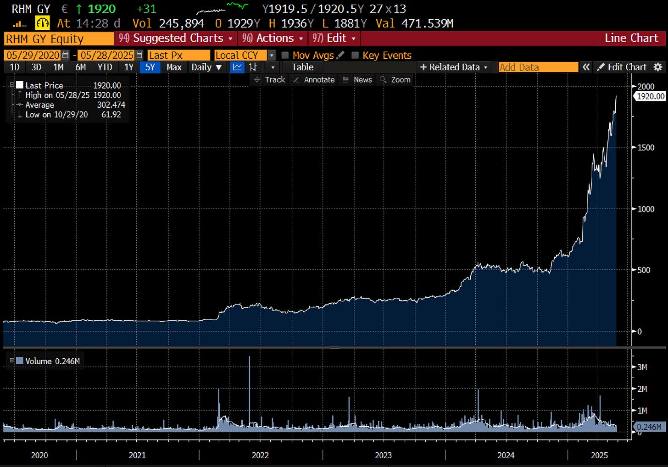The image size is (668, 467).
Task: Click the Edit Chart button
Action: (x=622, y=67)
